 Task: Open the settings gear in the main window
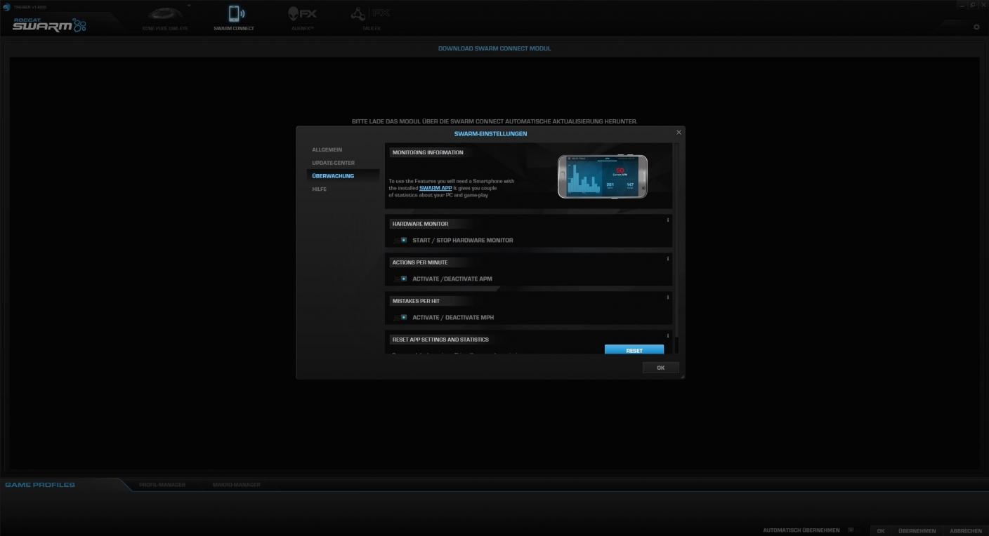pos(976,27)
